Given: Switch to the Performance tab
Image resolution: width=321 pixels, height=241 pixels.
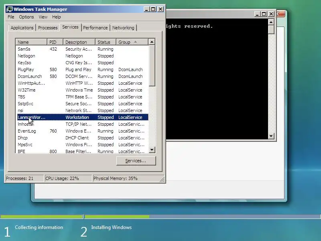Looking at the screenshot, I should point(95,28).
